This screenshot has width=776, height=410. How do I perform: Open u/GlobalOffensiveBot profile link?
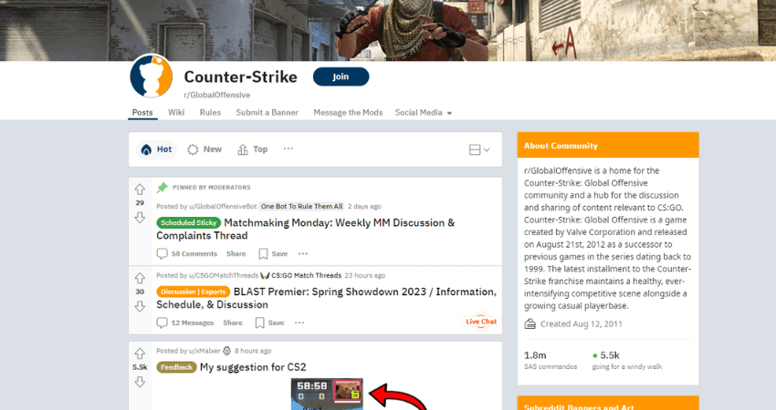pos(223,207)
